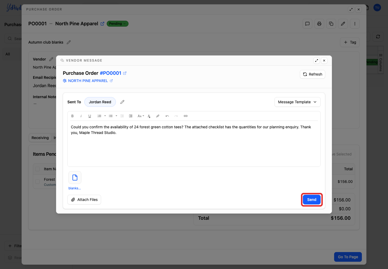Tick the Forest item row checkbox
Image resolution: width=388 pixels, height=269 pixels.
click(38, 182)
